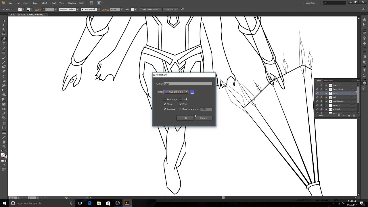368x207 pixels.
Task: Select the Char_1 document tab
Action: (26, 15)
